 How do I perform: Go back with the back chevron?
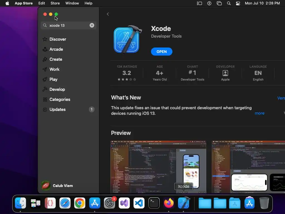point(108,14)
